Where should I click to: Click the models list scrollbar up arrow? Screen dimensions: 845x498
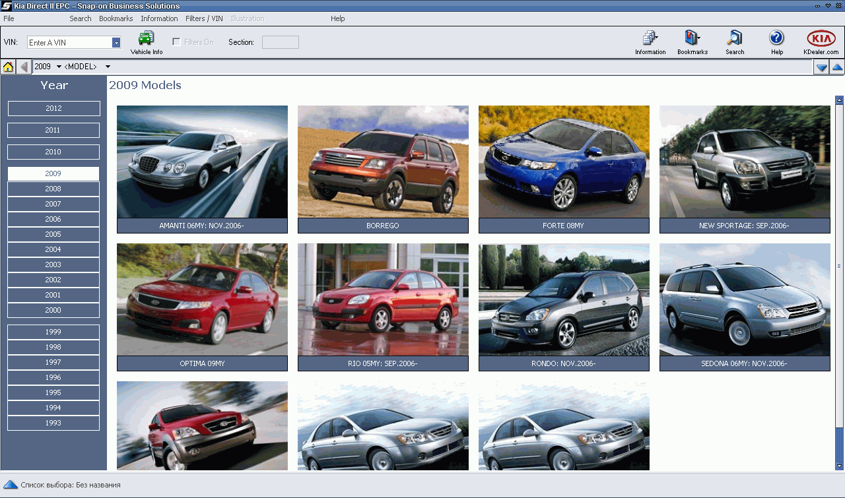click(840, 100)
